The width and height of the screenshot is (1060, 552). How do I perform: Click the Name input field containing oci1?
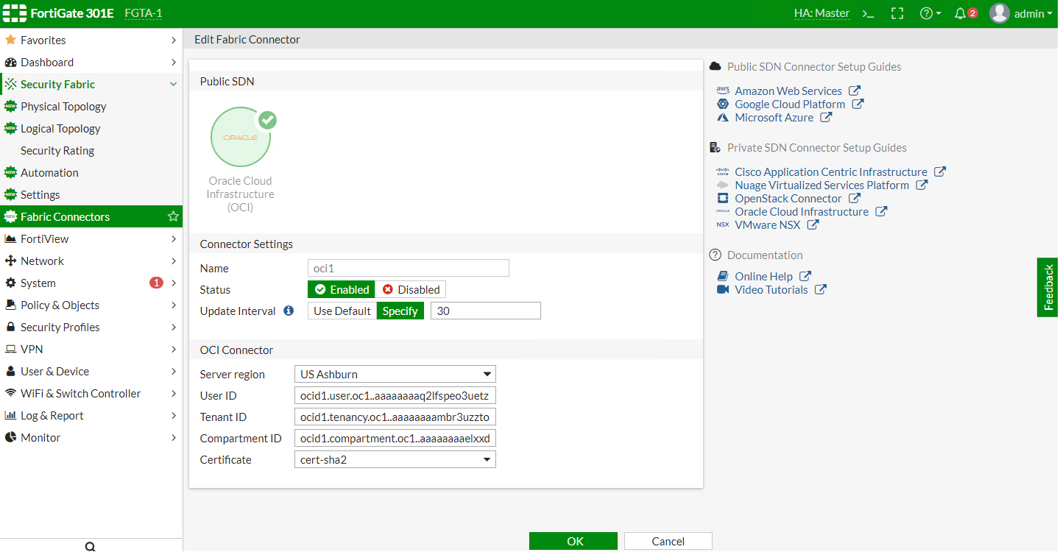tap(408, 268)
